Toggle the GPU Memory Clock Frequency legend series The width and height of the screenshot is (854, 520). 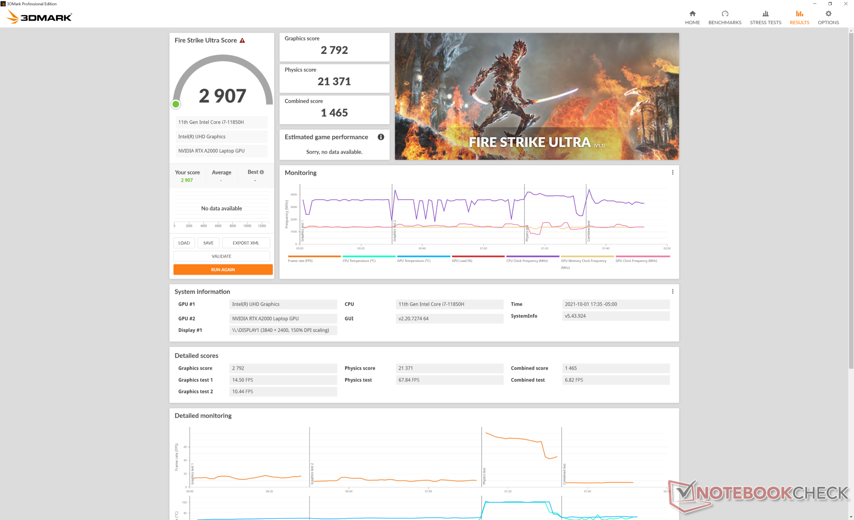pyautogui.click(x=587, y=262)
